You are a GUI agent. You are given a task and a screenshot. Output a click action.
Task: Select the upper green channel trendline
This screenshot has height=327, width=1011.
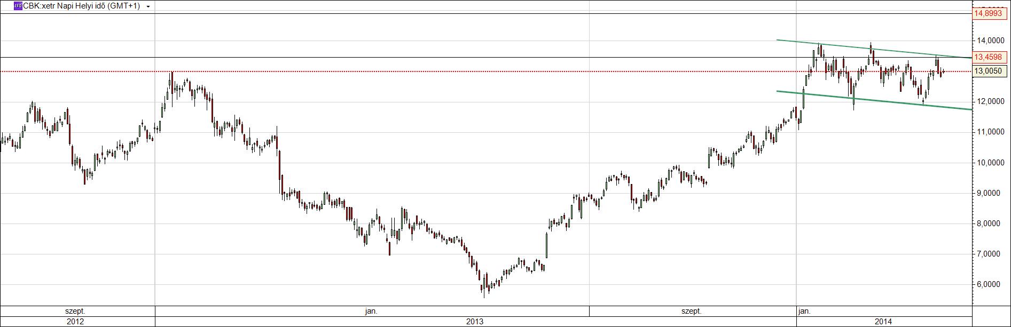874,49
